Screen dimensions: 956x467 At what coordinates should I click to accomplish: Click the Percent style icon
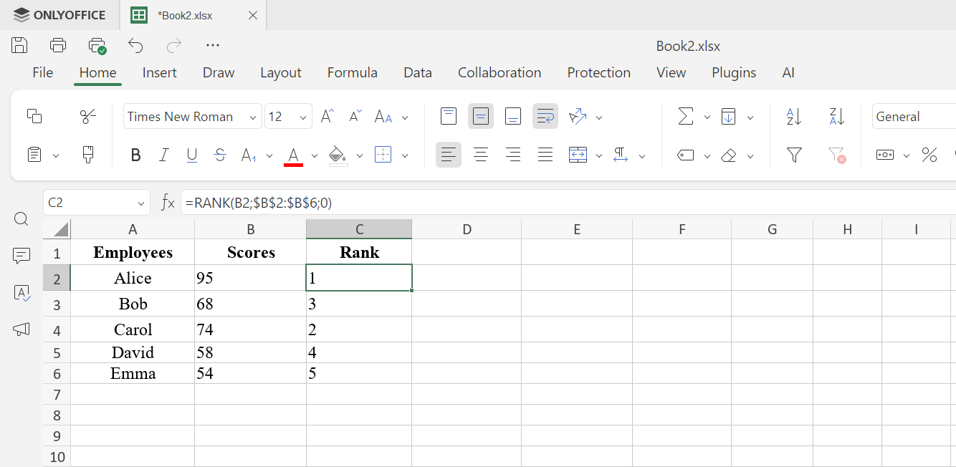coord(929,155)
